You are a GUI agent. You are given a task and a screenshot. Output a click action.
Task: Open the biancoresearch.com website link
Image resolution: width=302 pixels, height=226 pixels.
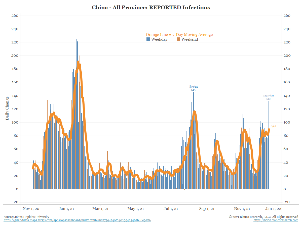(x=276, y=220)
